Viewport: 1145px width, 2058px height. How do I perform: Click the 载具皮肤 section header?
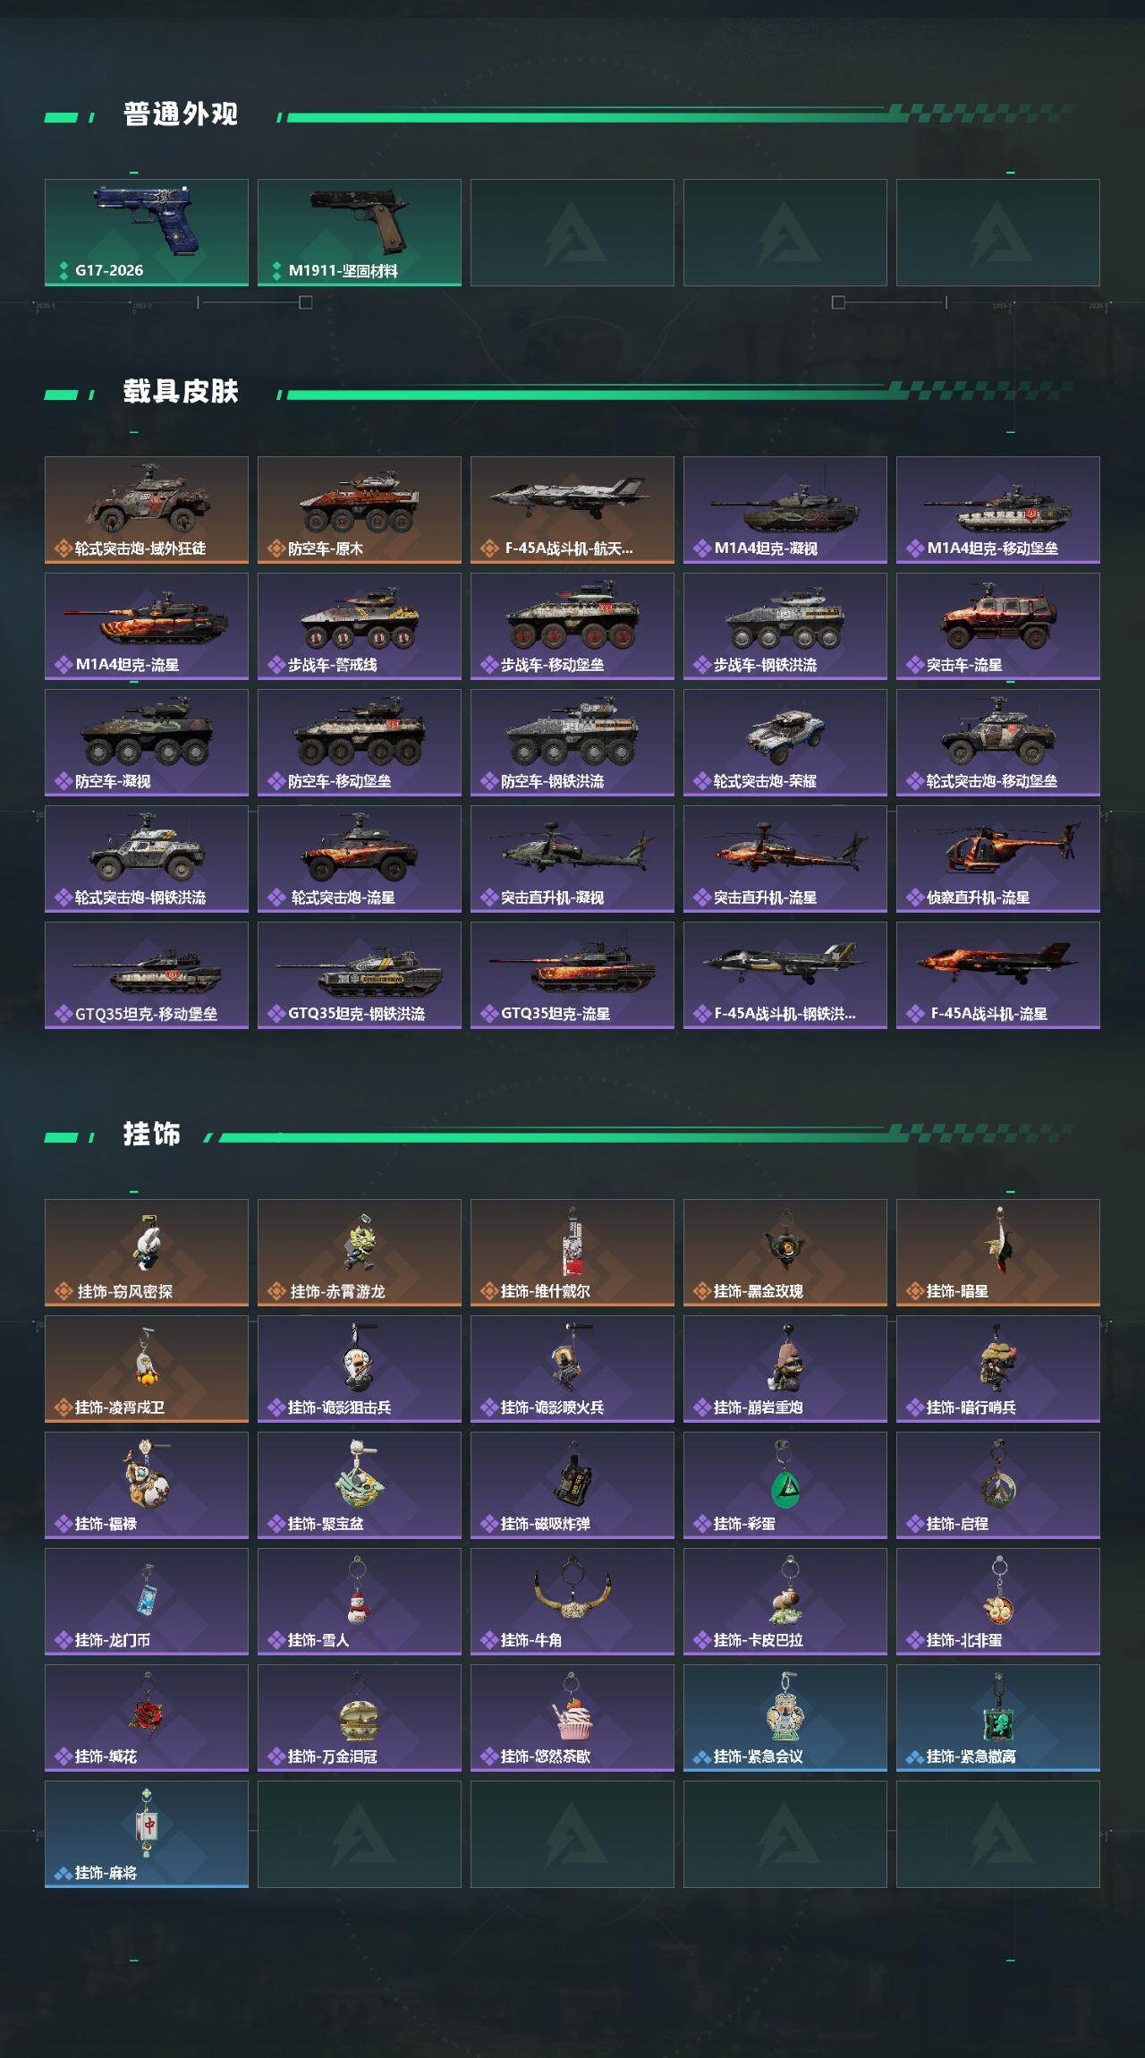click(181, 392)
